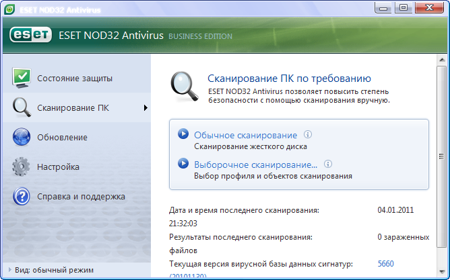Open the virus signature database version 5660 link

click(386, 263)
